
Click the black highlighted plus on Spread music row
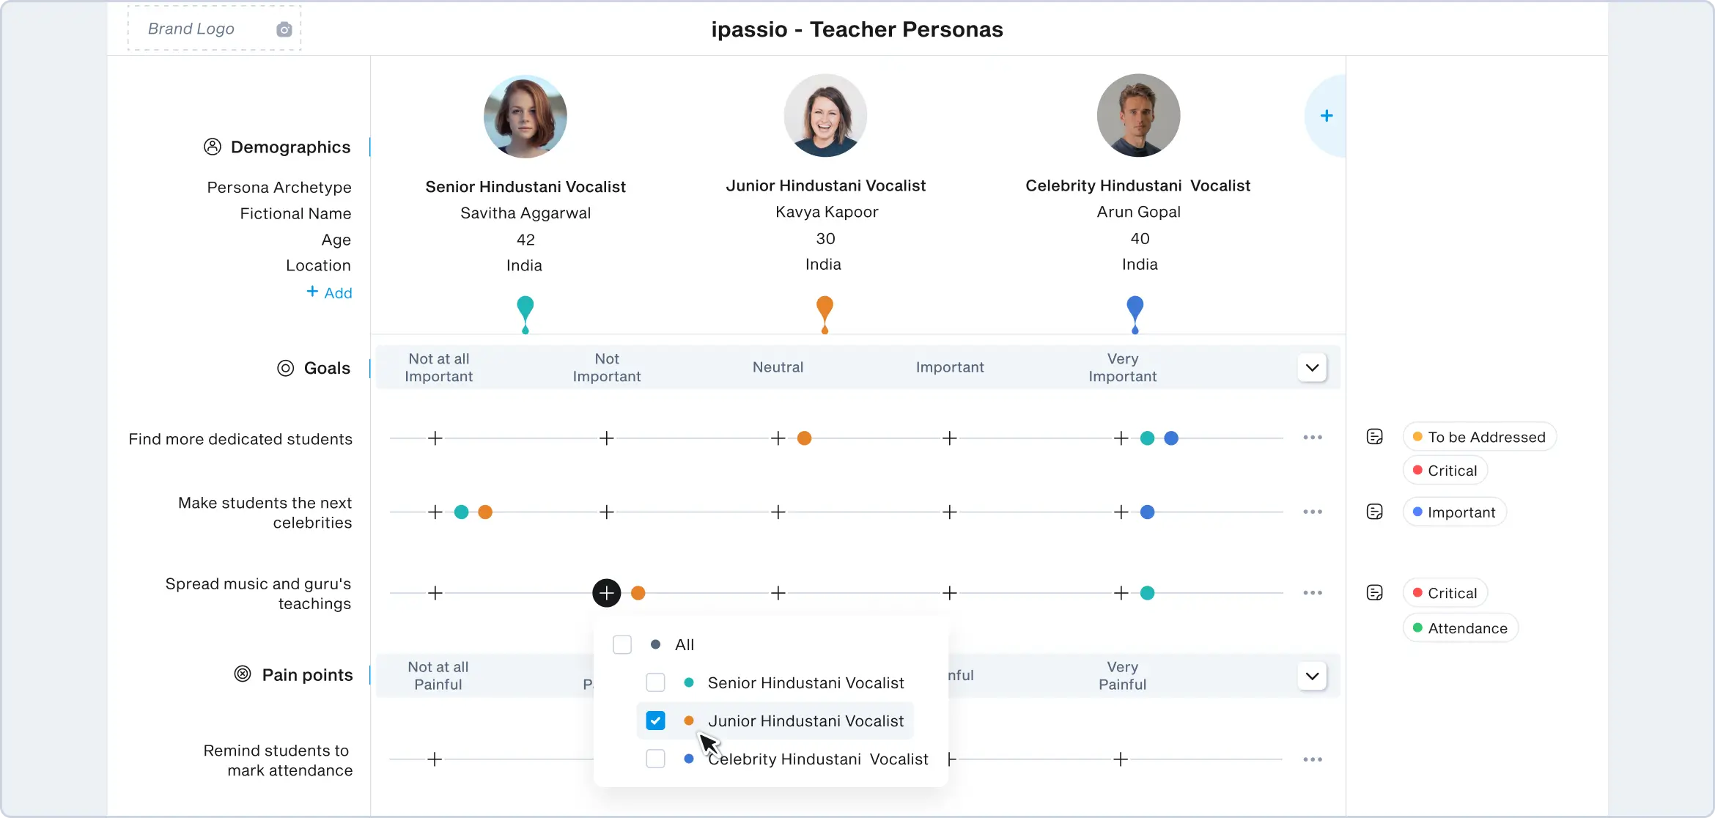[x=606, y=592]
